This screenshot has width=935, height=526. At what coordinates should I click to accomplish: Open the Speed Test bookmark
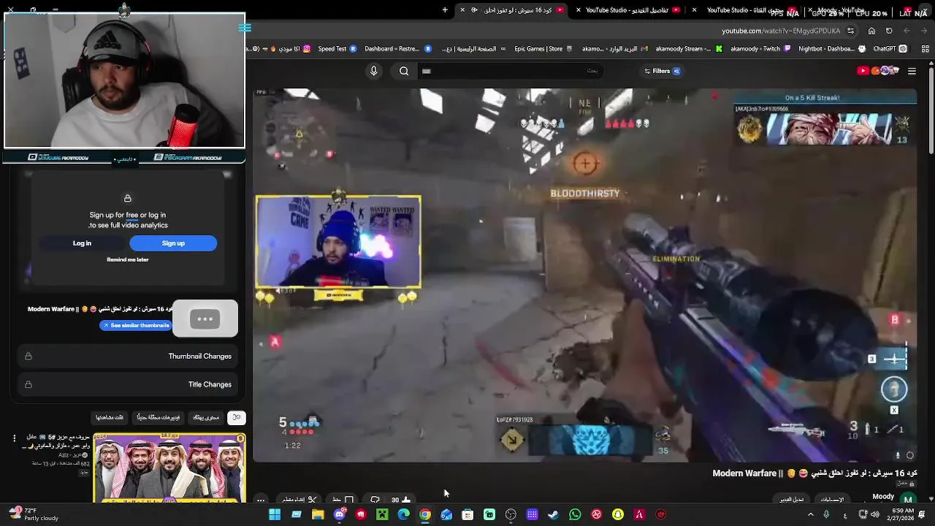click(337, 49)
